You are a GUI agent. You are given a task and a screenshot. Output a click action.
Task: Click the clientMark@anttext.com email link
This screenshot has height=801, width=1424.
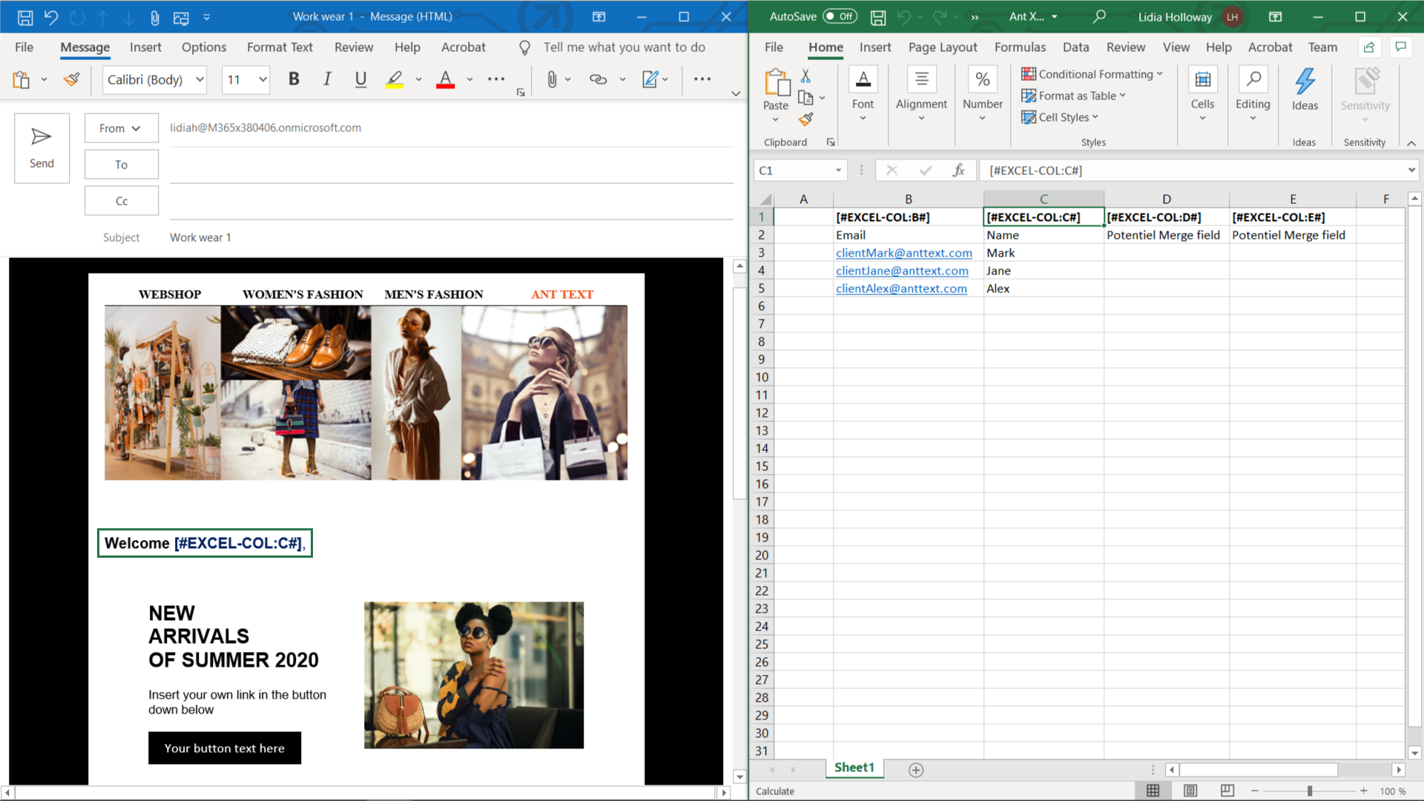tap(903, 253)
